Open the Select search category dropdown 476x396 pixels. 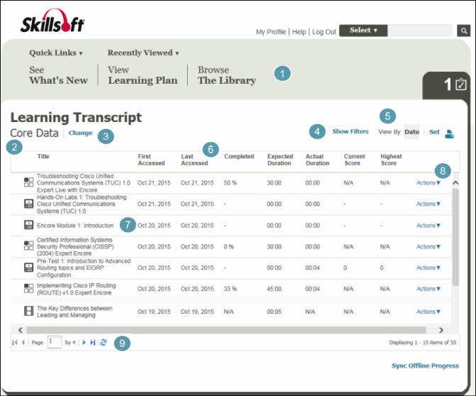coord(363,31)
